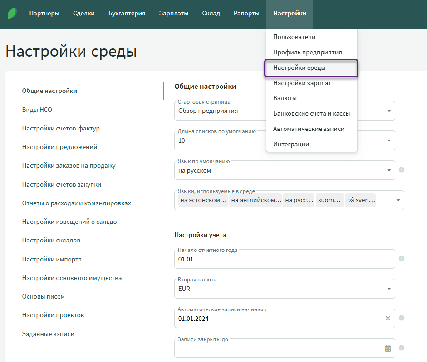The height and width of the screenshot is (362, 427).
Task: Select Валюты from the settings menu
Action: pyautogui.click(x=285, y=98)
